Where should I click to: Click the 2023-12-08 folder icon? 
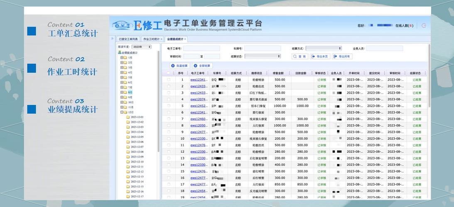click(128, 152)
